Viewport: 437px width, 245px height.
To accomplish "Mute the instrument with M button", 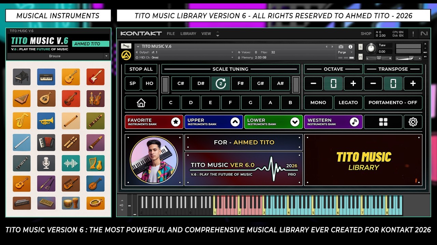I will 361,57.
